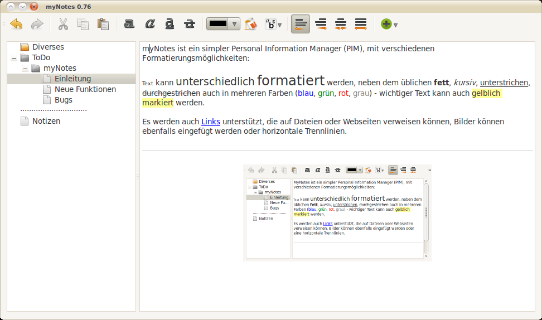This screenshot has height=320, width=542.
Task: Click the italic word 'kursiv'
Action: [x=464, y=83]
